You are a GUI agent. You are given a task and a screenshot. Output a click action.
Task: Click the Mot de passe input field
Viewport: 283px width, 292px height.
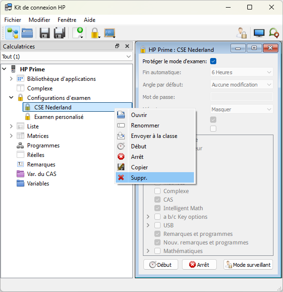coord(242,97)
